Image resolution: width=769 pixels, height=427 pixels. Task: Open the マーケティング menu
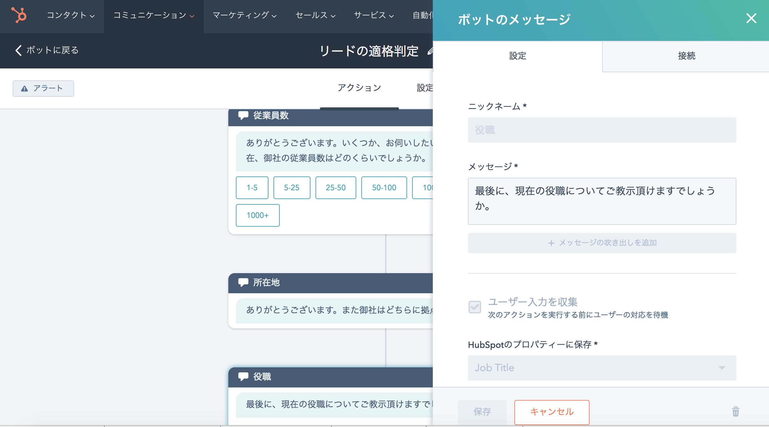point(244,15)
